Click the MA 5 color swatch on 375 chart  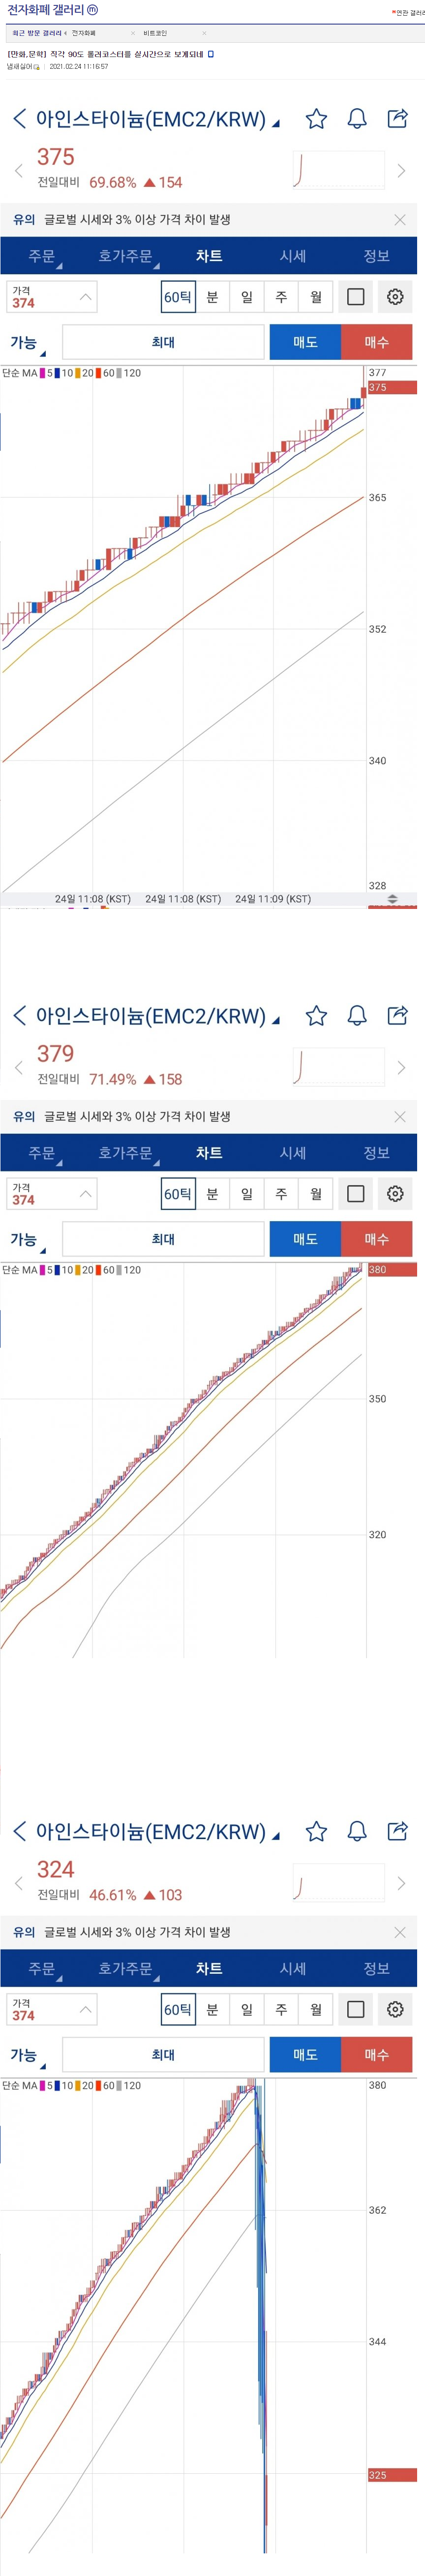42,373
